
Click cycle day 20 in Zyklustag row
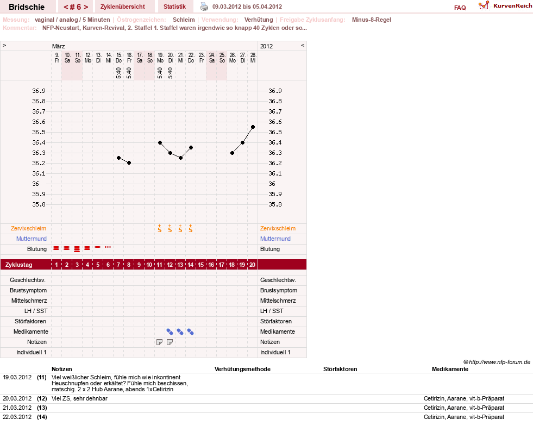pos(252,265)
